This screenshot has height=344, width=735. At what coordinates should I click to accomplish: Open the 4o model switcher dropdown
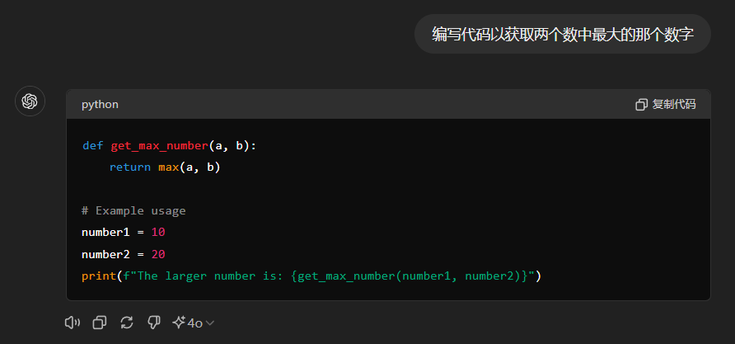[x=194, y=323]
